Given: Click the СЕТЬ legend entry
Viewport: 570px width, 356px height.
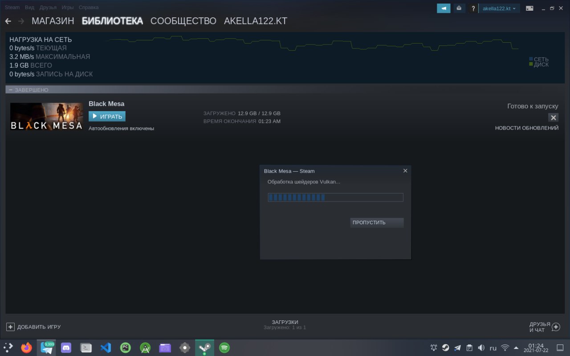Looking at the screenshot, I should click(539, 59).
